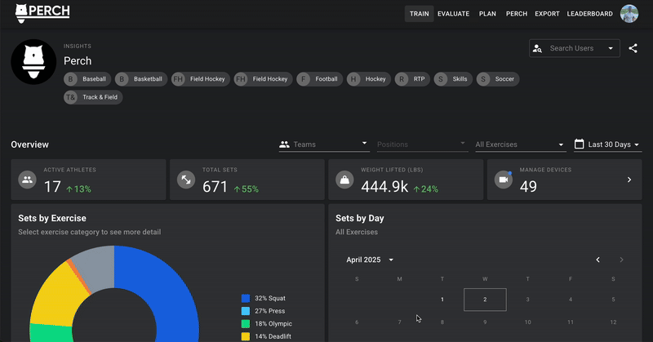Click the calendar icon beside Last 30 Days
Viewport: 653px width, 342px height.
pyautogui.click(x=579, y=144)
